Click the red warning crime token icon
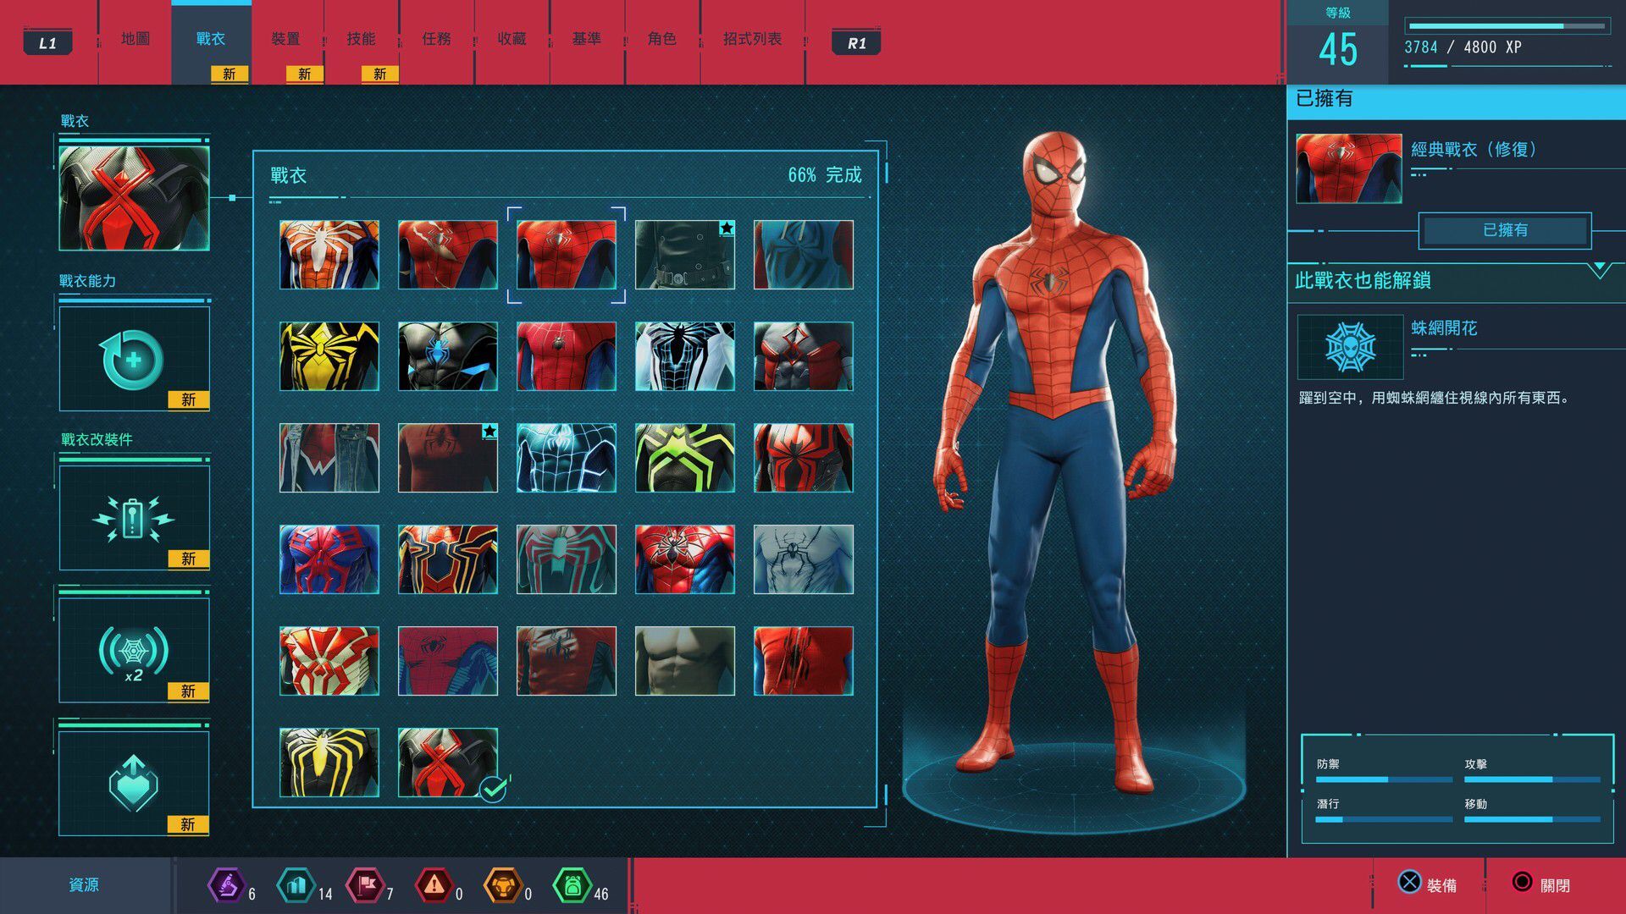 [x=434, y=886]
